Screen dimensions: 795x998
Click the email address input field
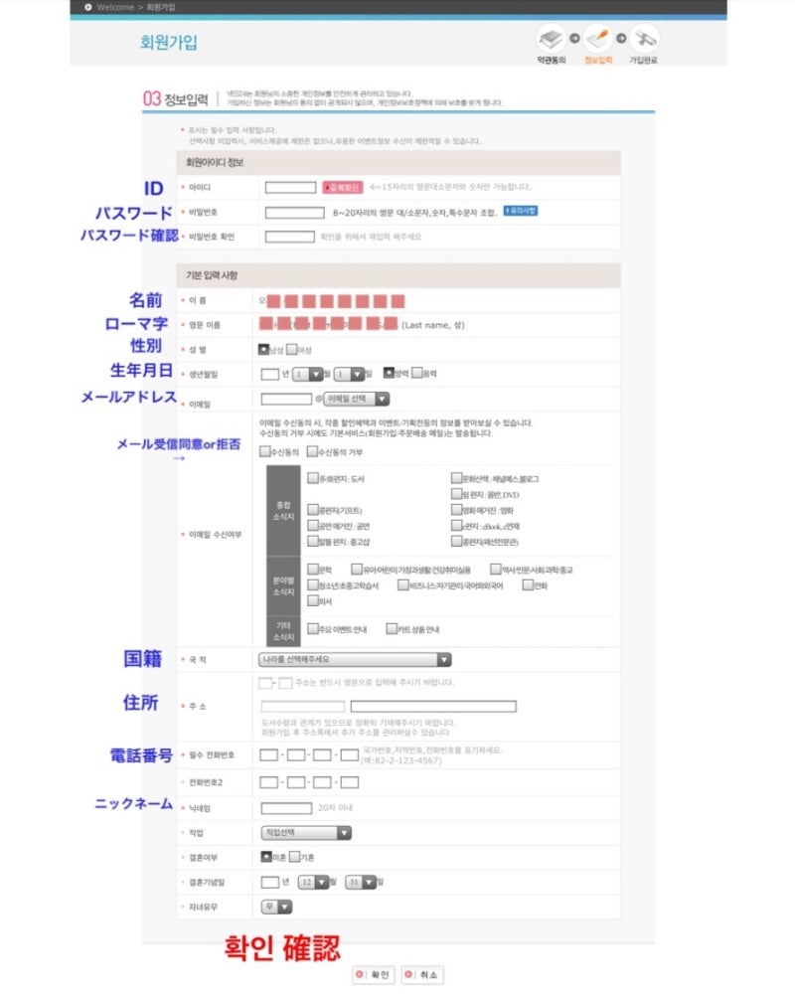coord(286,399)
